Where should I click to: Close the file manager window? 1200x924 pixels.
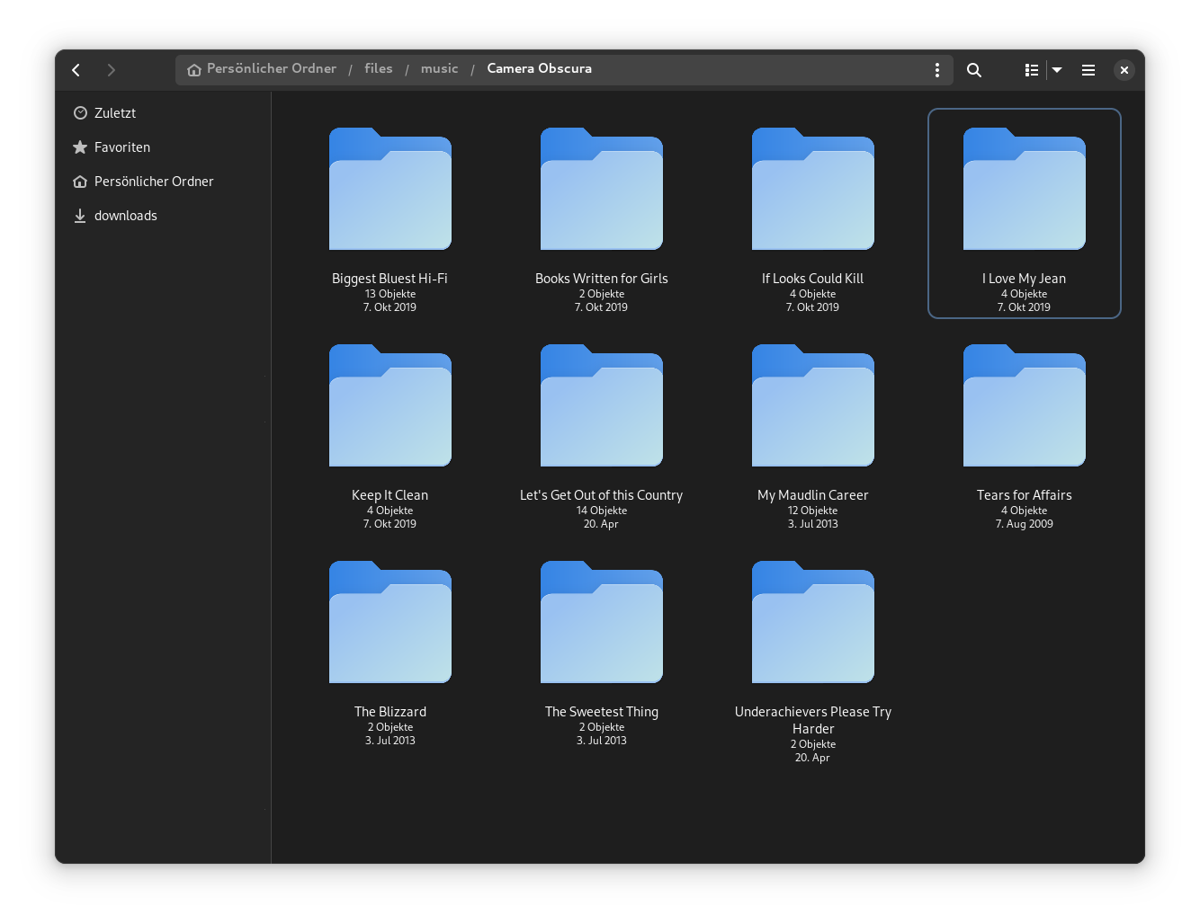pyautogui.click(x=1124, y=70)
